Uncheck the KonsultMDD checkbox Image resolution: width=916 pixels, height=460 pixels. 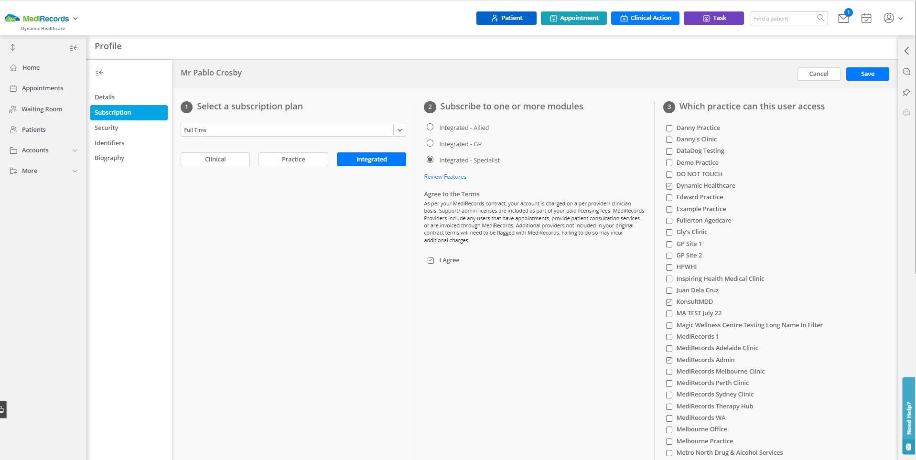click(x=669, y=302)
